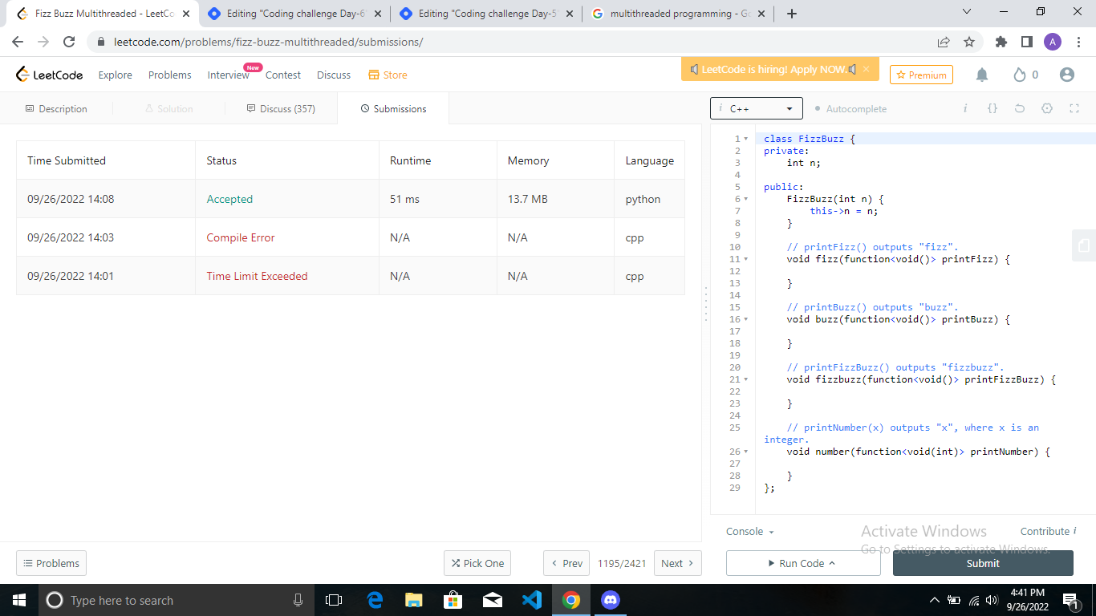
Task: Open the notifications bell icon
Action: point(982,75)
